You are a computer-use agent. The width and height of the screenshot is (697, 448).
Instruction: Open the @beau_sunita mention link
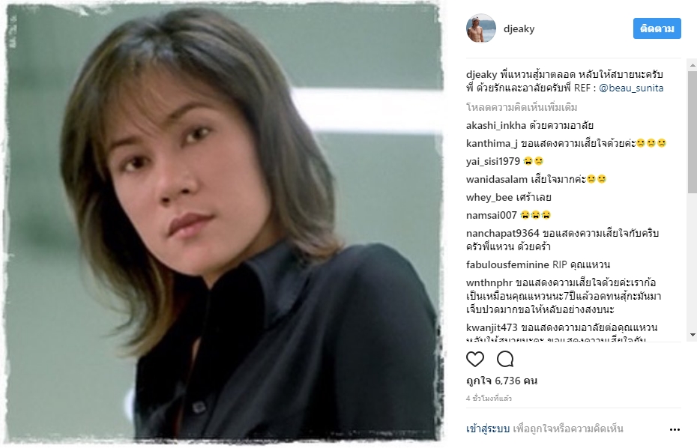pyautogui.click(x=631, y=88)
